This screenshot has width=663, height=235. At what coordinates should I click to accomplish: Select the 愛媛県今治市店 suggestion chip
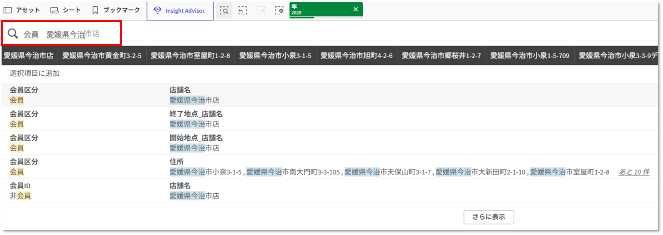(x=29, y=56)
